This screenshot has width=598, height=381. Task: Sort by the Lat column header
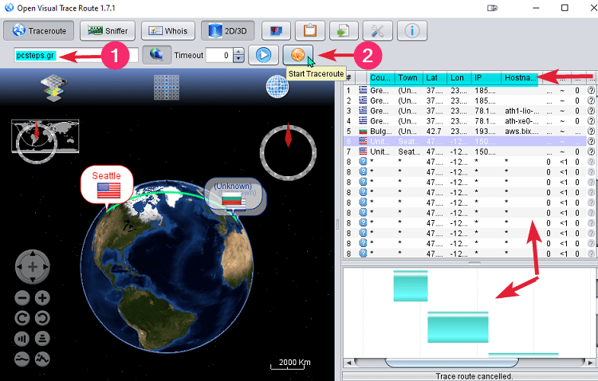pos(435,78)
